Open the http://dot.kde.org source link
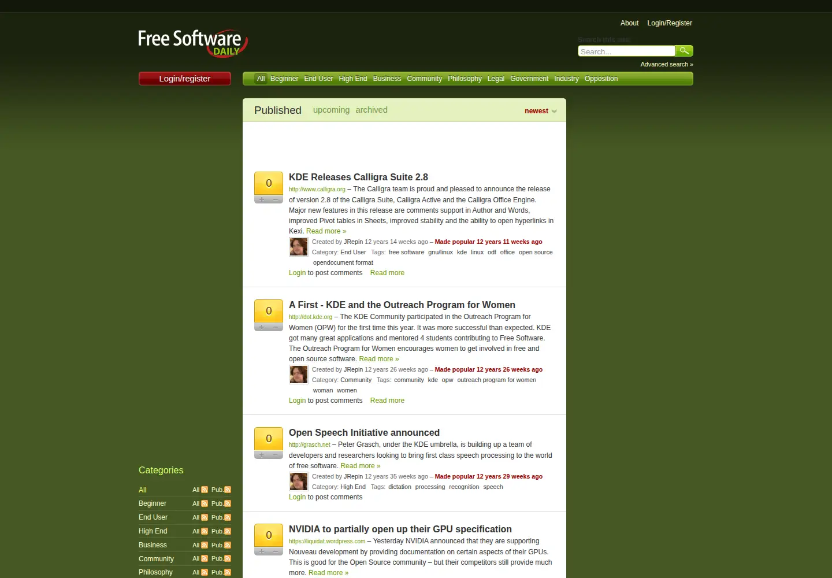Image resolution: width=832 pixels, height=578 pixels. click(x=310, y=317)
